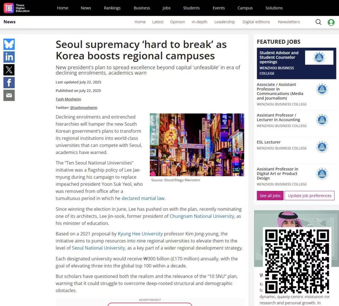Click the News section heading
Viewport: 339px width, 306px height.
[9, 22]
